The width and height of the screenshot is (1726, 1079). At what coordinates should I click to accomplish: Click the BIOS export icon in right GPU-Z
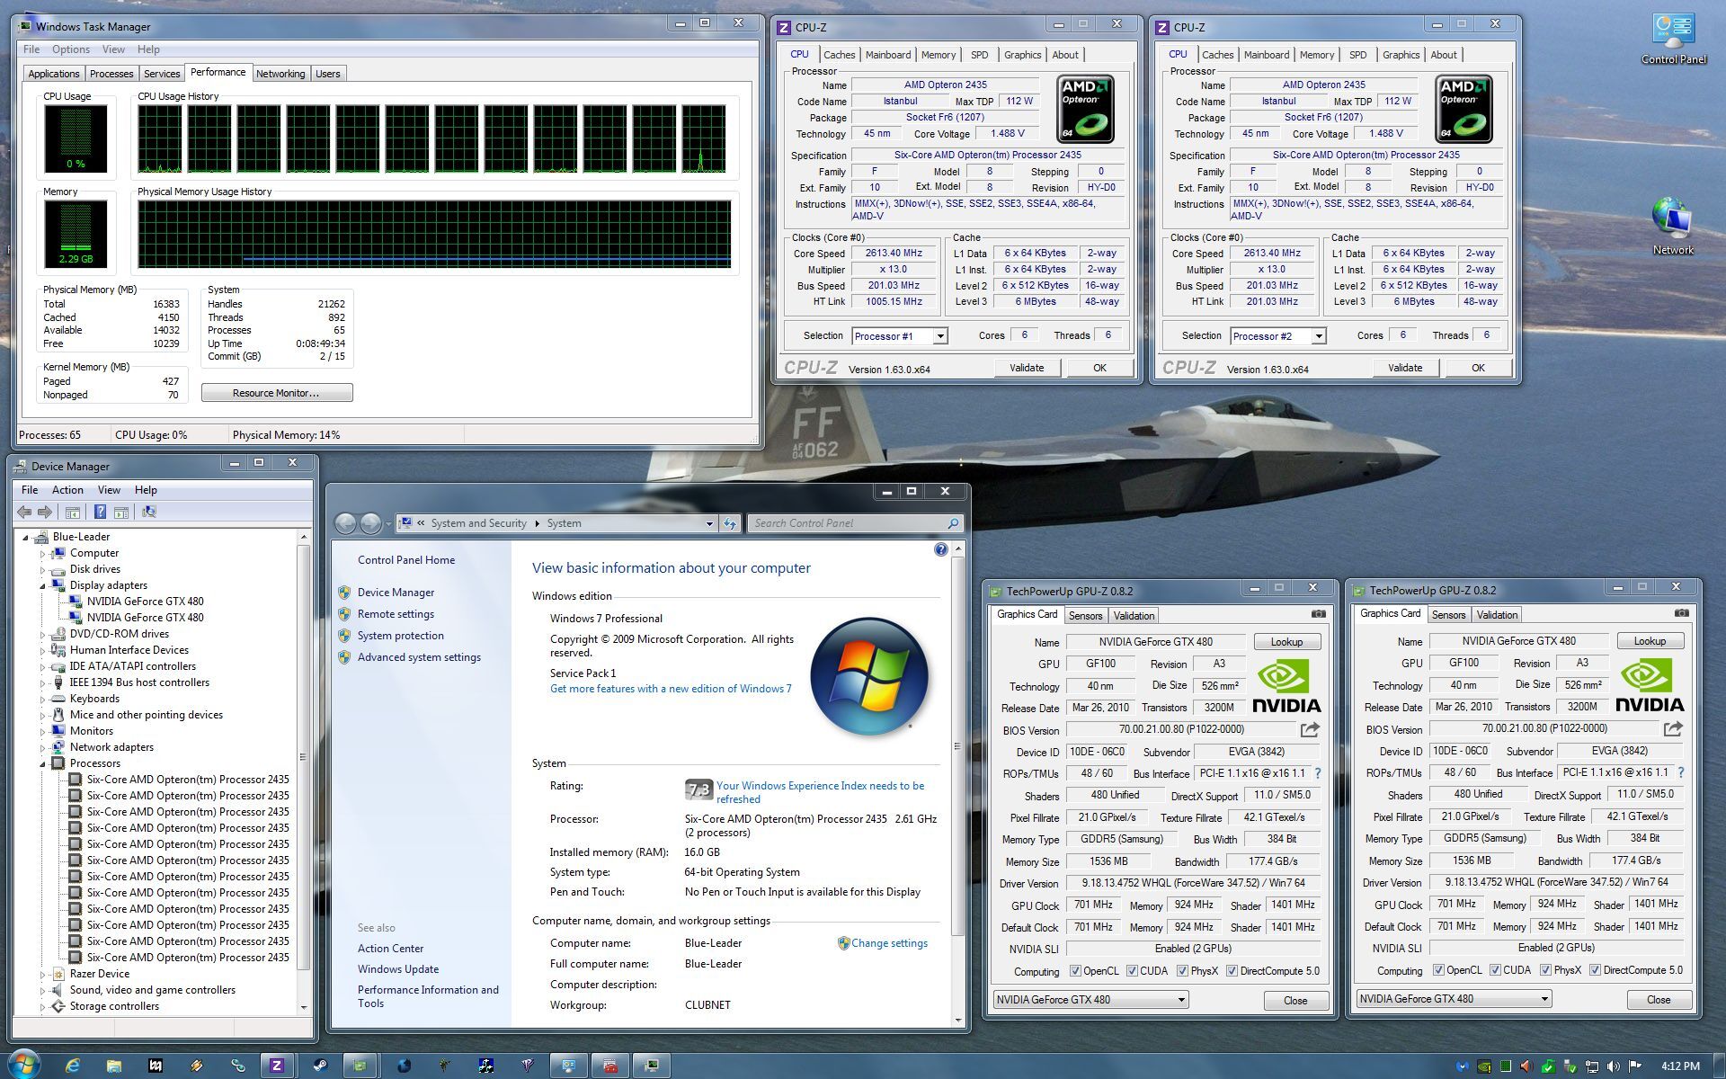1673,728
